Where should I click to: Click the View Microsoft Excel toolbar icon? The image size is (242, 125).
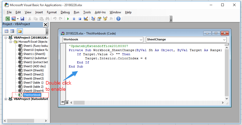(8, 19)
